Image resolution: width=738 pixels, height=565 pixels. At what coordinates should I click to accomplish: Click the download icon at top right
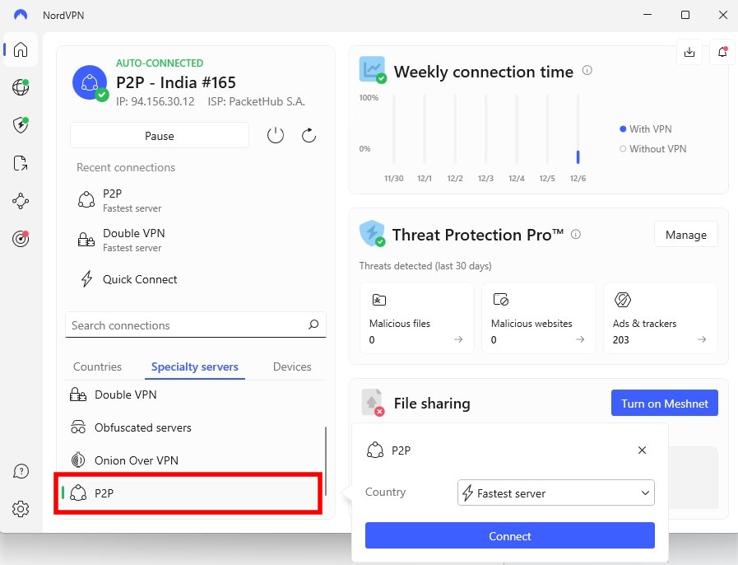[x=689, y=52]
